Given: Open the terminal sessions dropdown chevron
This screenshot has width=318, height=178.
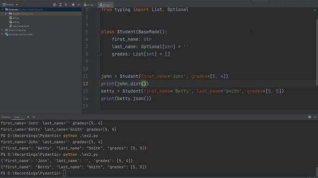Looking at the screenshot, I should pos(34,117).
